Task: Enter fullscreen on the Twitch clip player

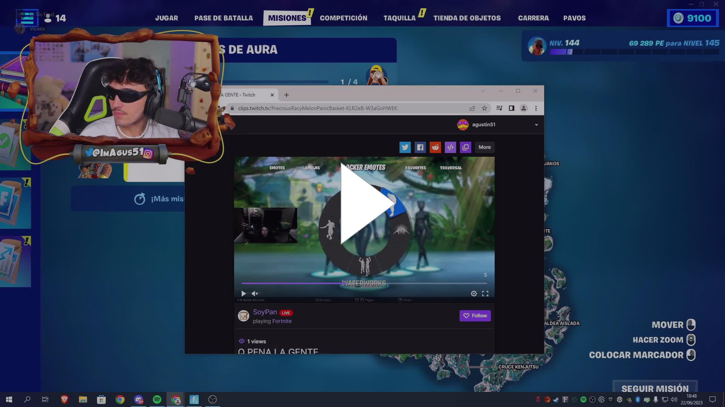Action: tap(485, 293)
